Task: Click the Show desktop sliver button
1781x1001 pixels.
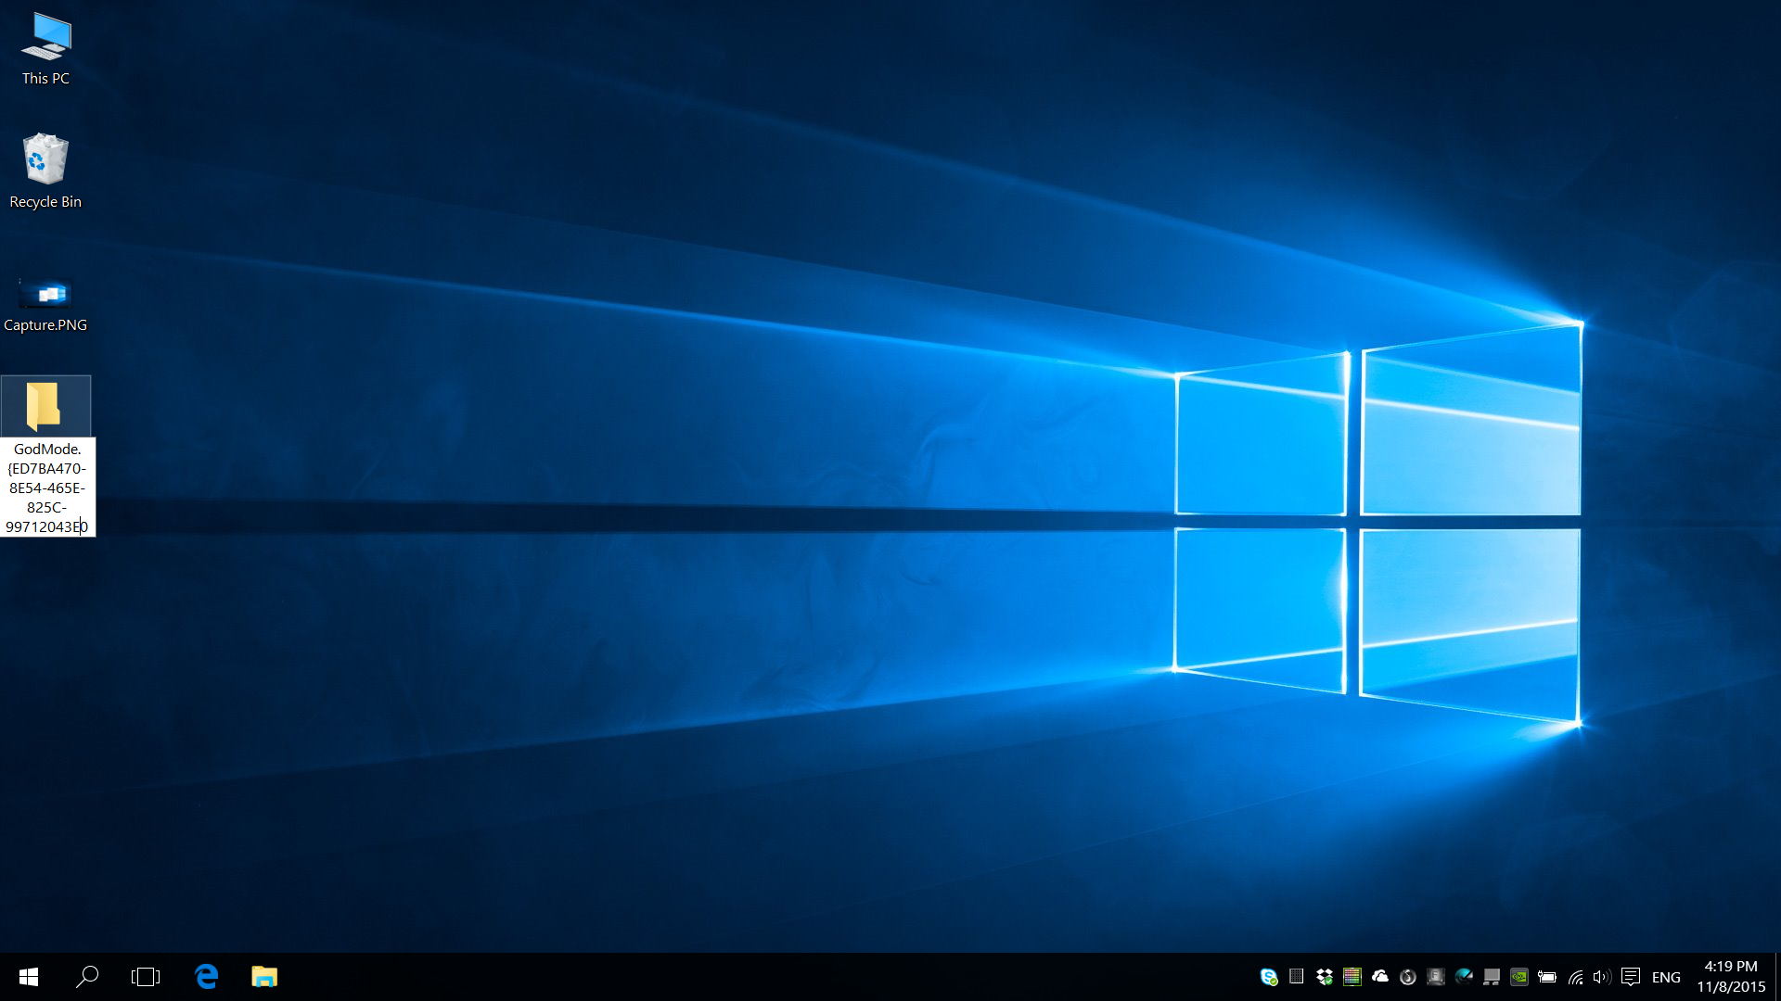Action: click(x=1777, y=977)
